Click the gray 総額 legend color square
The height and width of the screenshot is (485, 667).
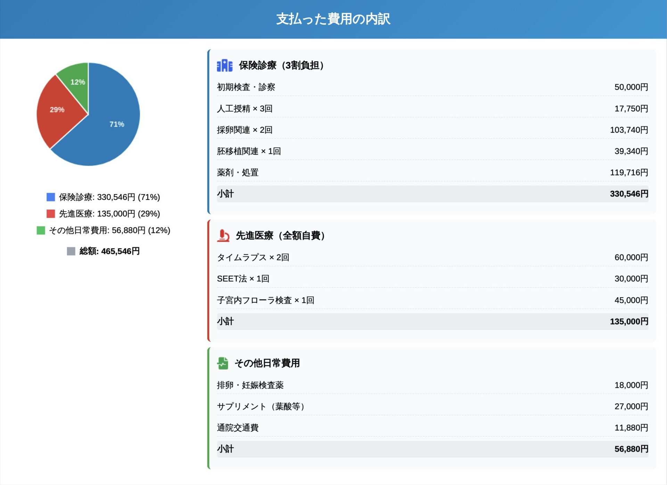pos(71,251)
